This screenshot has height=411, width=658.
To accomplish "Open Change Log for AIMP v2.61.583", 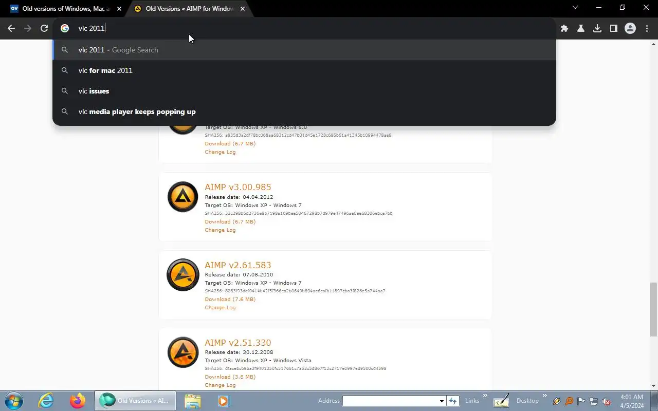I will coord(220,307).
